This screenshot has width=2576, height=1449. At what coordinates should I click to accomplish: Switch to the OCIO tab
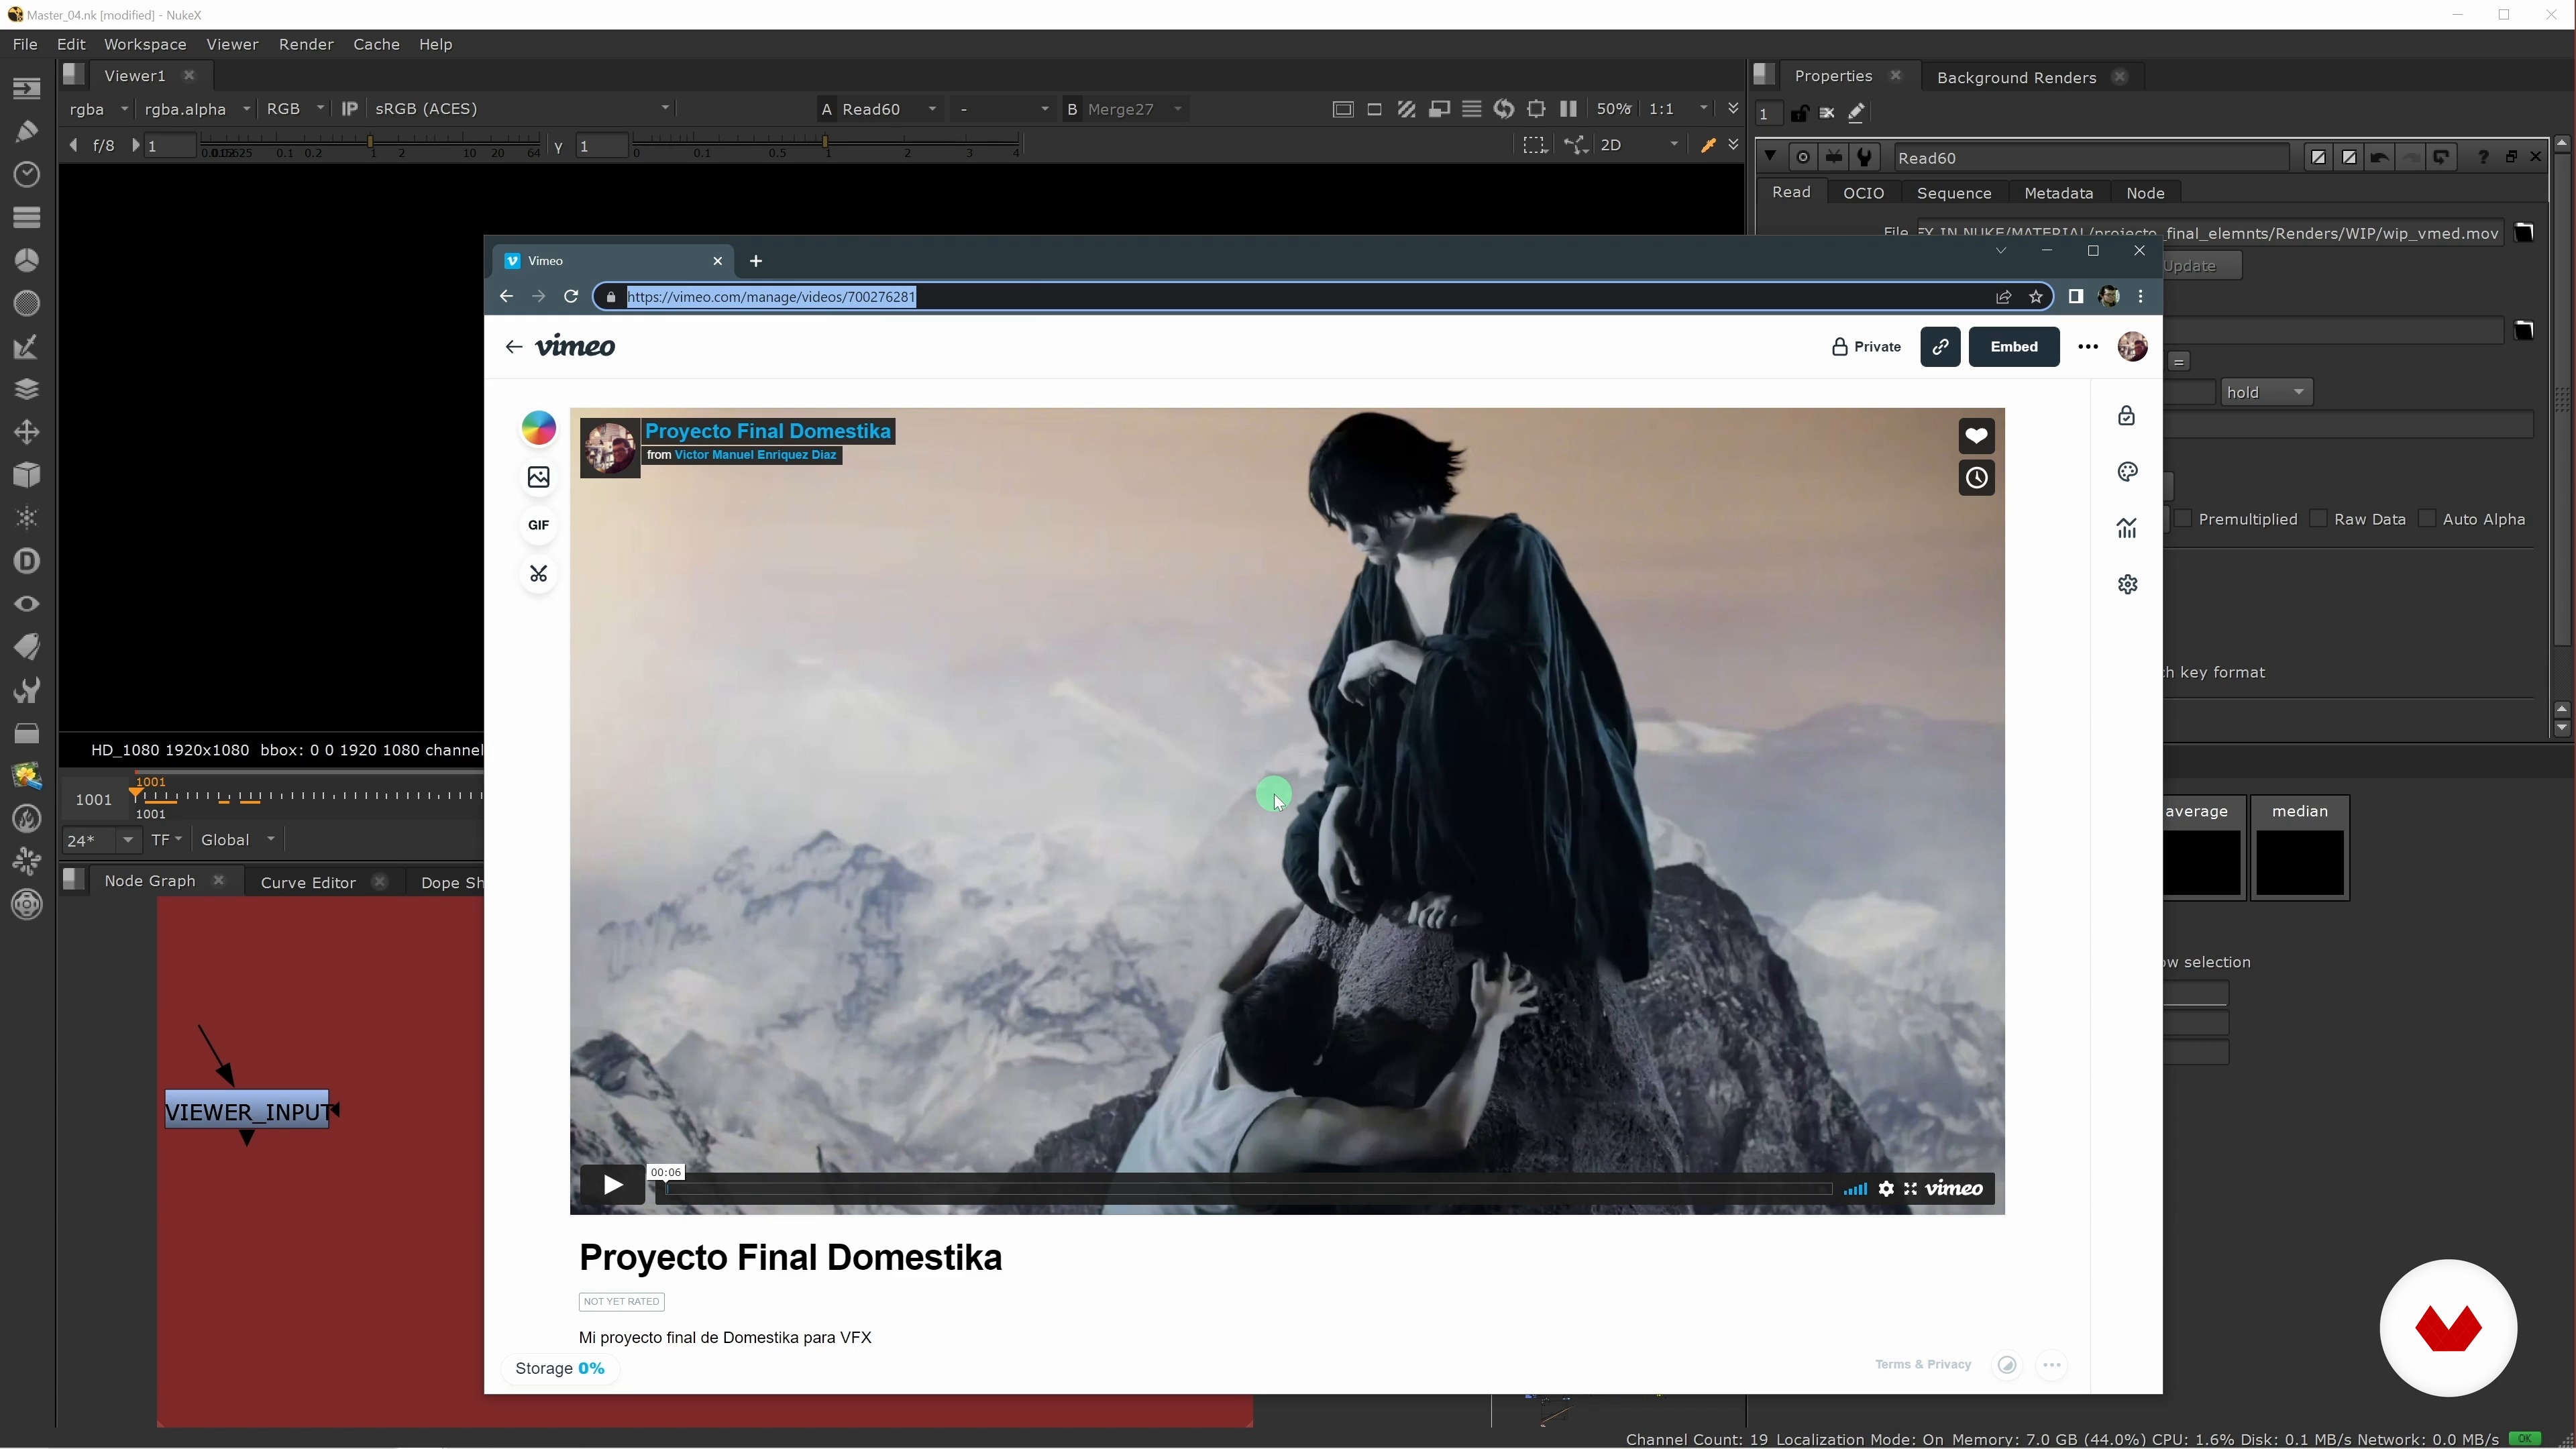tap(1863, 193)
